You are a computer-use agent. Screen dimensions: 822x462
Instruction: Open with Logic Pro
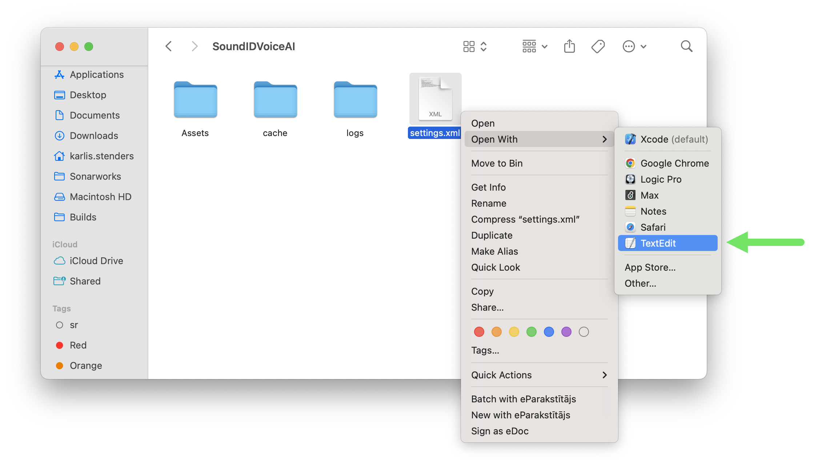[x=667, y=179]
